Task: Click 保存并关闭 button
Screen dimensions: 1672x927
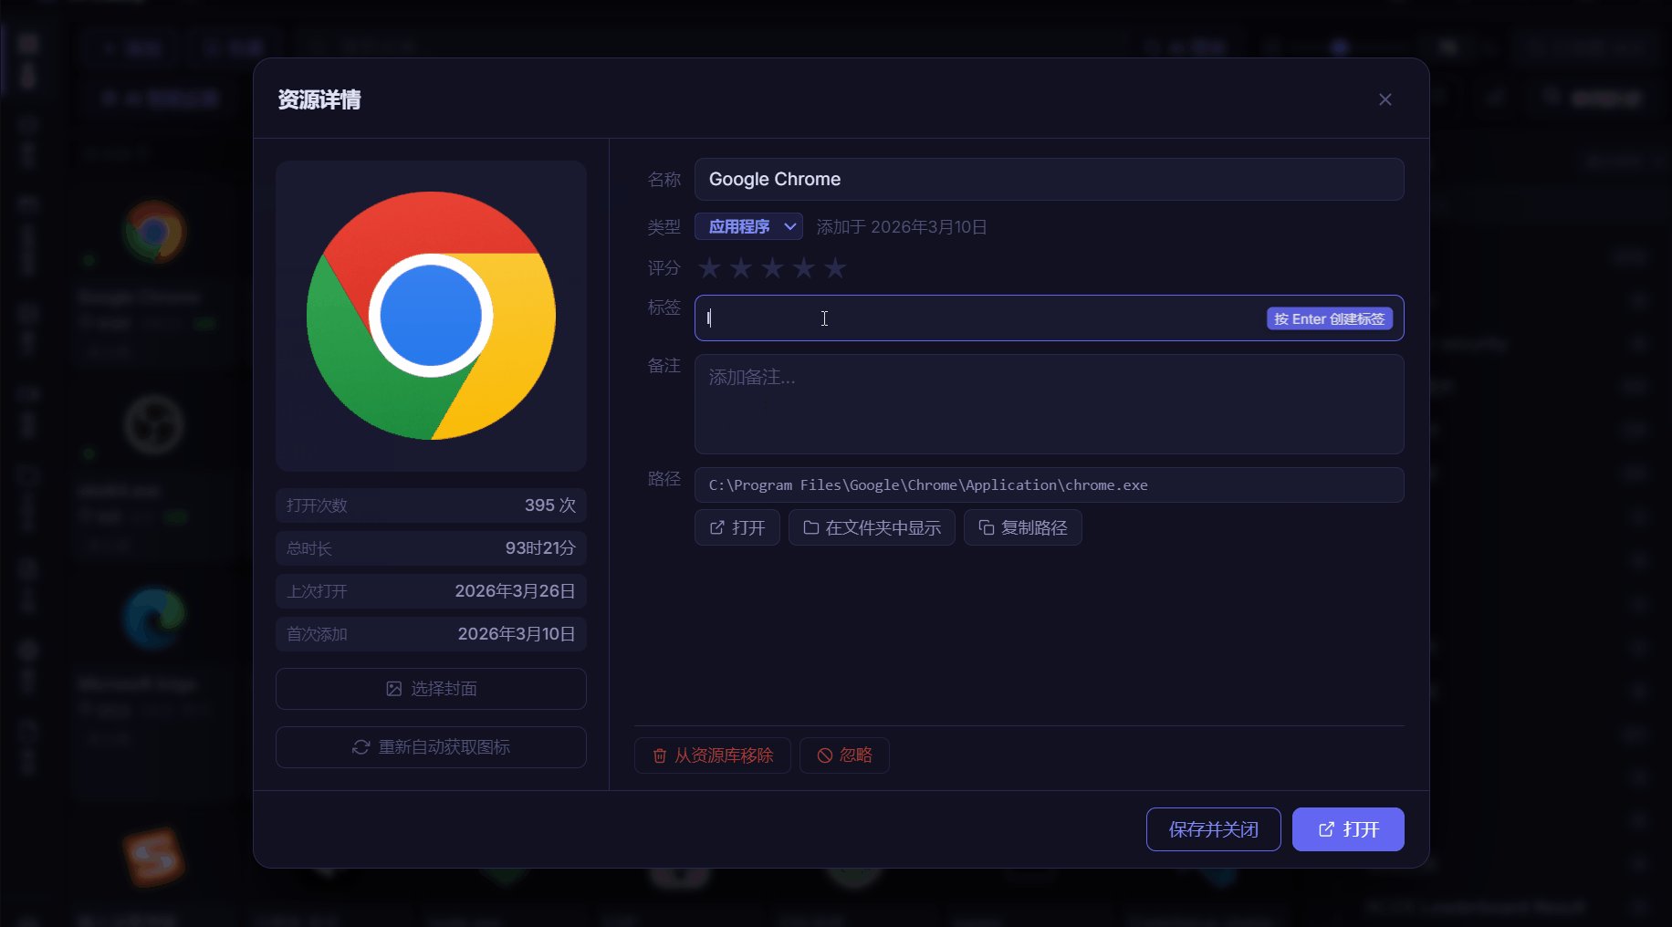Action: 1213,829
